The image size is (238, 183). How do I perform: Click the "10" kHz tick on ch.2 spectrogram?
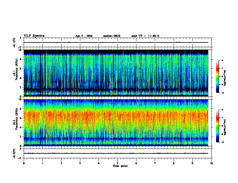click(20, 99)
